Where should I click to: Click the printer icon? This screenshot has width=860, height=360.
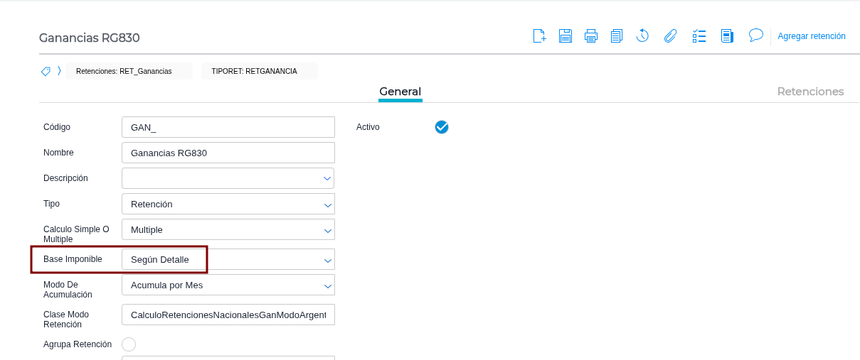point(591,36)
